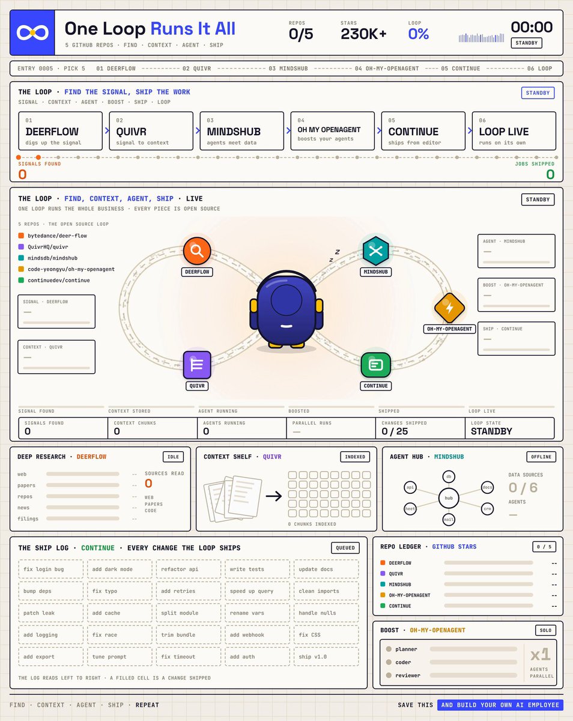Click the web progress bar in Deep Research
The height and width of the screenshot is (721, 573).
(83, 474)
